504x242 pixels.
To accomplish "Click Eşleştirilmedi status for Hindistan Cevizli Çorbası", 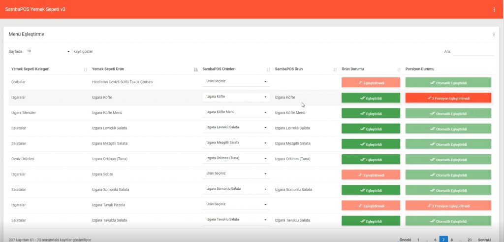I will click(371, 83).
